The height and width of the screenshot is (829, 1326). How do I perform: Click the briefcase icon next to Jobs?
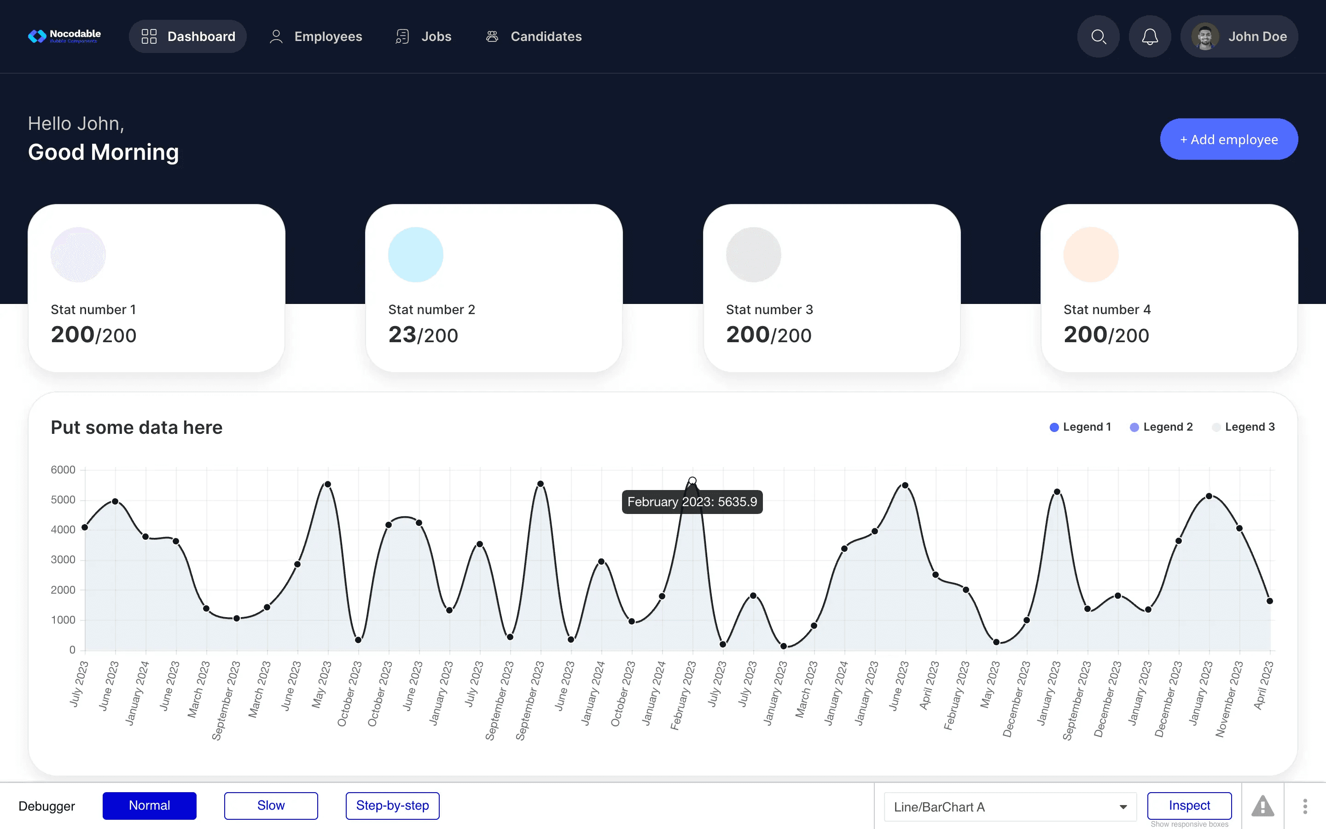pos(402,36)
